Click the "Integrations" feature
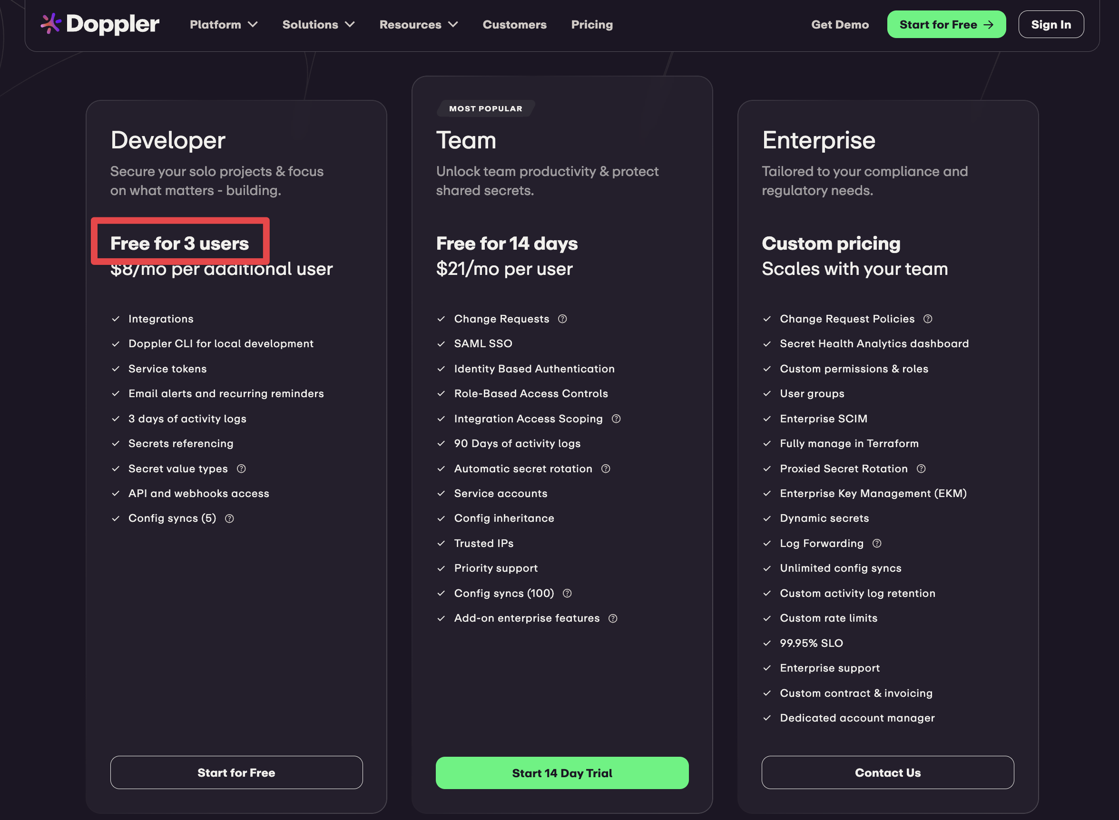The width and height of the screenshot is (1119, 820). tap(161, 319)
